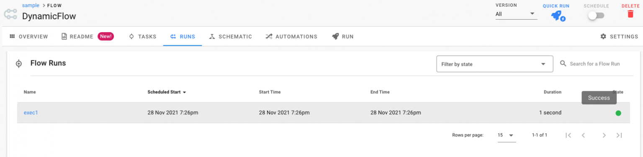Click the green Success state dot
643x157 pixels.
click(618, 113)
